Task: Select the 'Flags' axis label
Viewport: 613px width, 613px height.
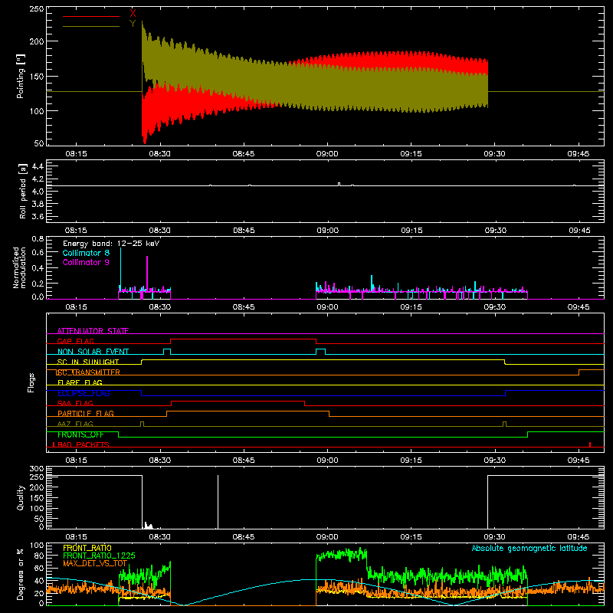Action: 31,382
